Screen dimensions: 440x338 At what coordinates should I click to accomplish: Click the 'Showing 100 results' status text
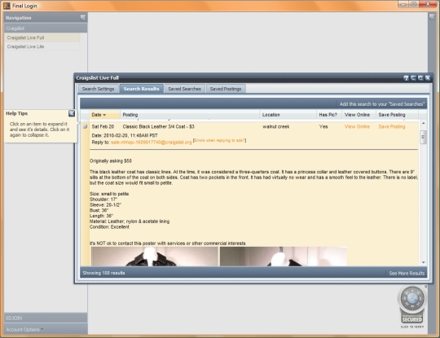103,273
